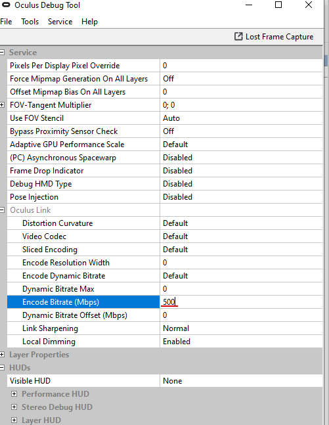Expand the Layer HUD group
The height and width of the screenshot is (425, 329).
point(14,420)
